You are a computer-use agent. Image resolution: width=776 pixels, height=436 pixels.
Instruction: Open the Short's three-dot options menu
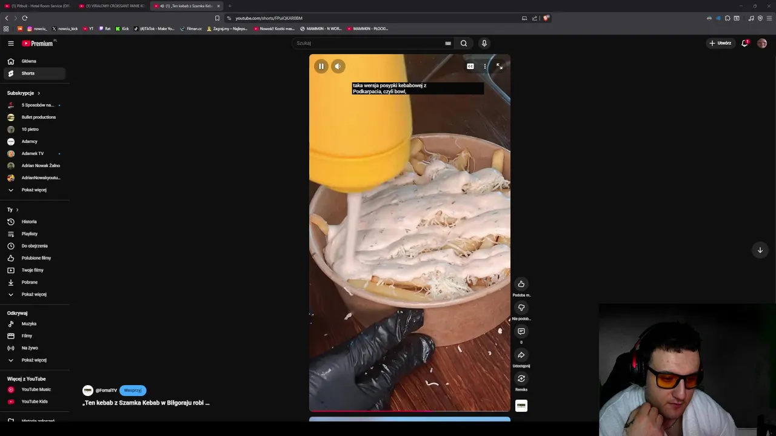point(484,66)
